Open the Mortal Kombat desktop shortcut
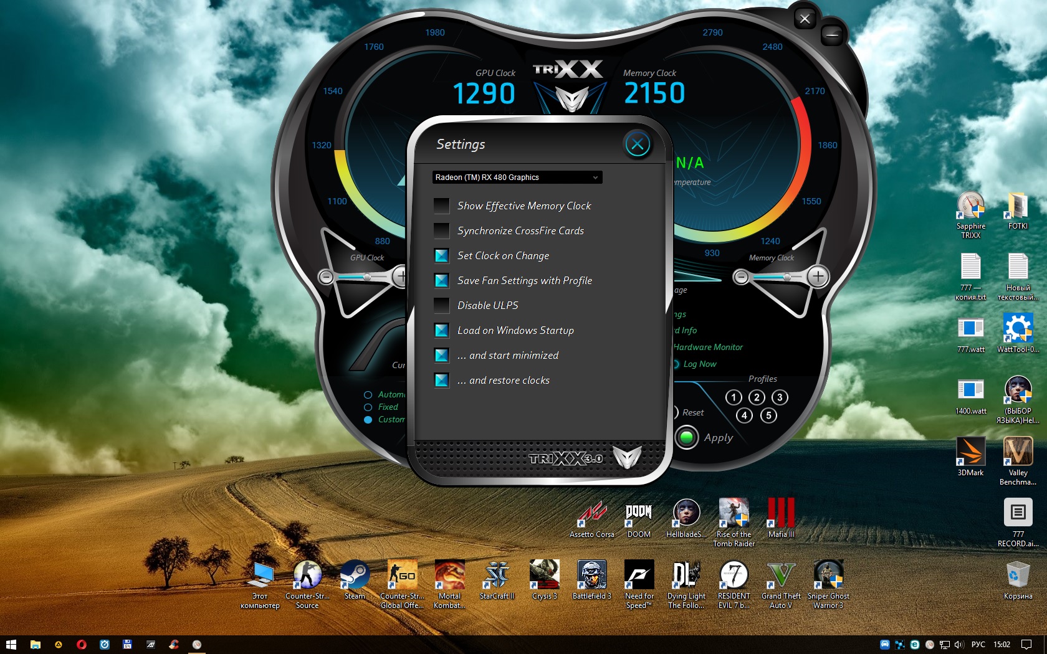The image size is (1047, 654). pos(449,585)
